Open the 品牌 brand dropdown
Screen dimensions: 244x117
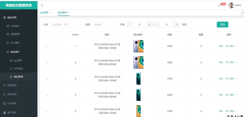pos(105,25)
